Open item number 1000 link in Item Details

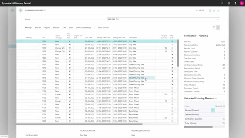[x=223, y=42]
